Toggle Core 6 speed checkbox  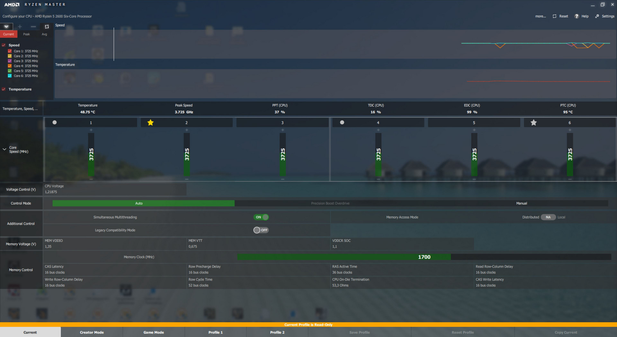point(10,76)
